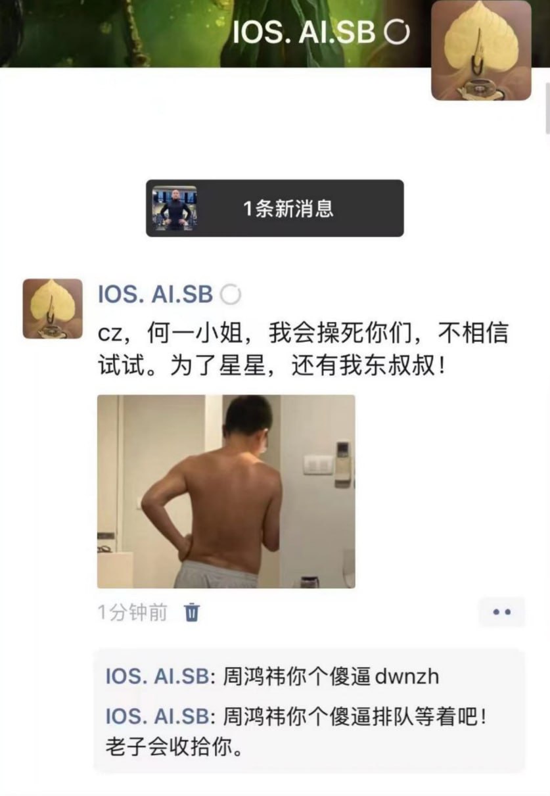Tap the IOS. AI.SB title on cover
The width and height of the screenshot is (550, 796).
304,32
